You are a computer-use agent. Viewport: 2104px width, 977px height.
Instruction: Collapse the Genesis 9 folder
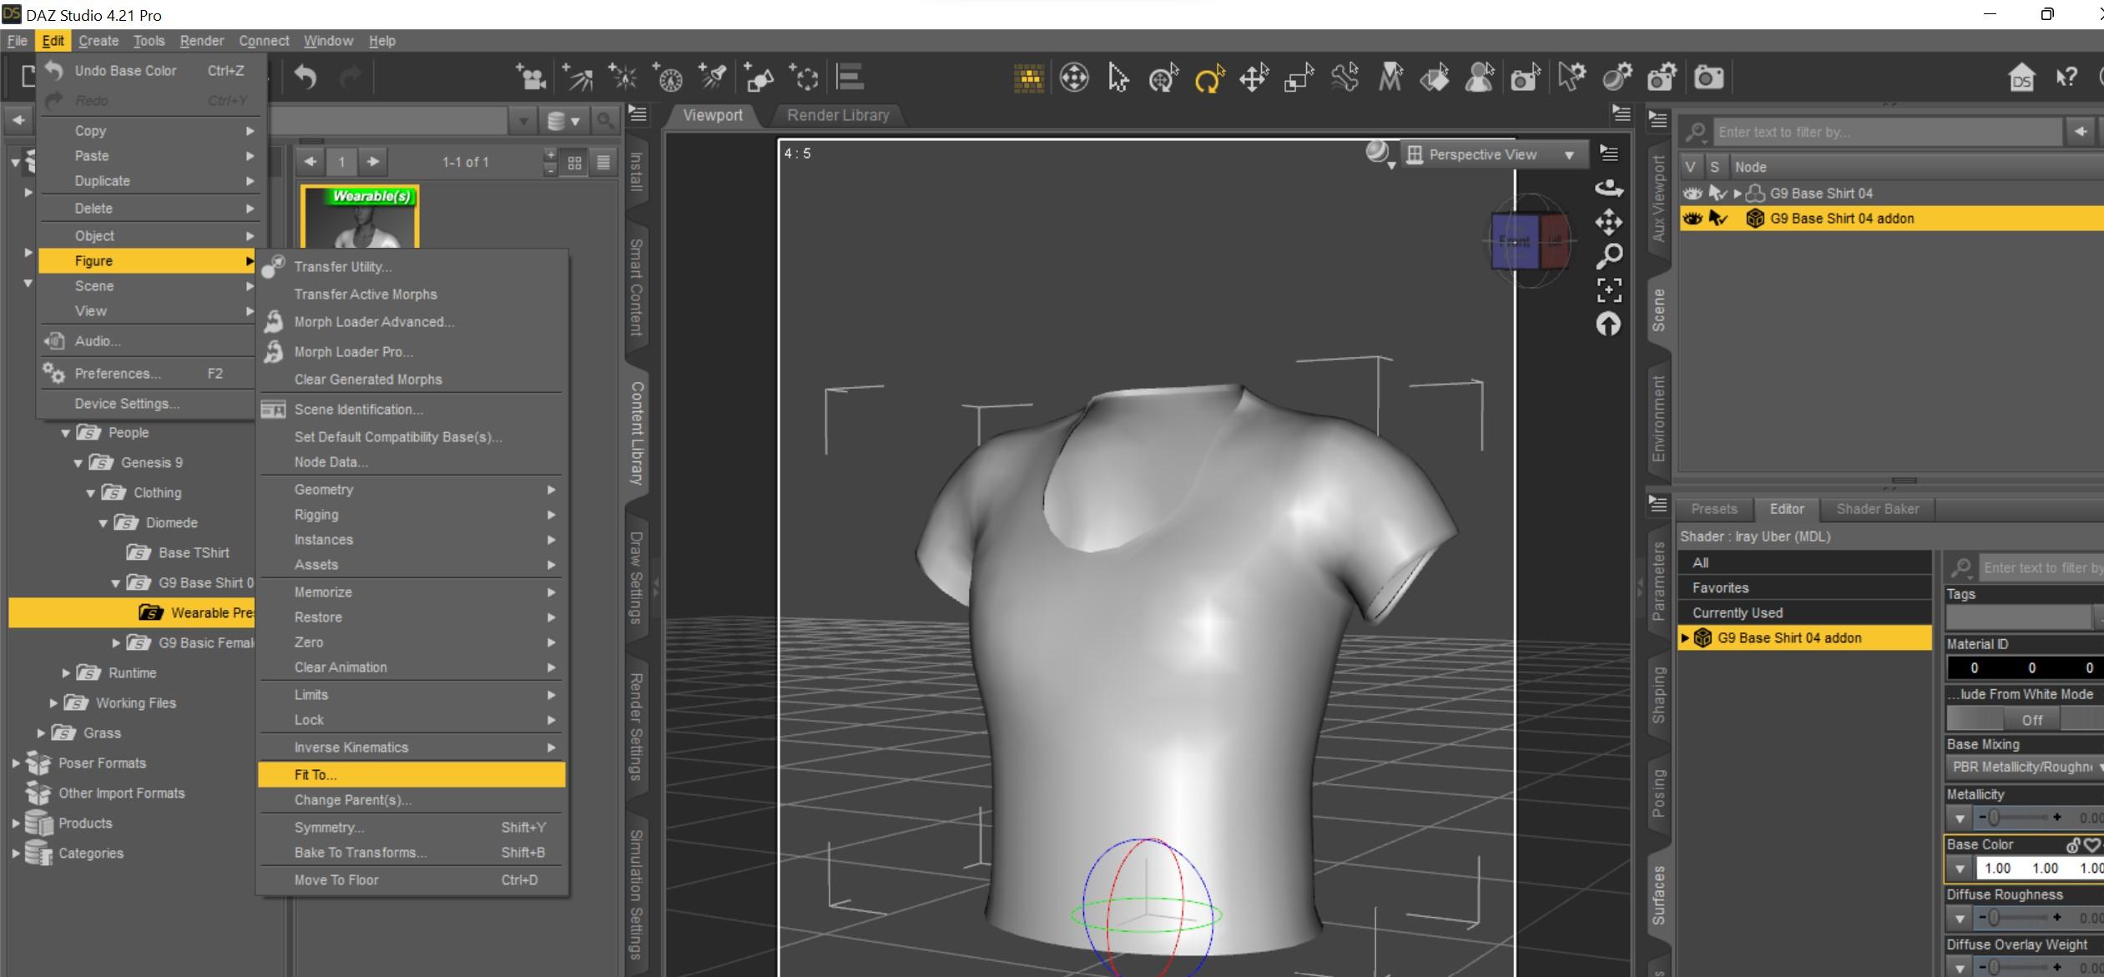78,463
